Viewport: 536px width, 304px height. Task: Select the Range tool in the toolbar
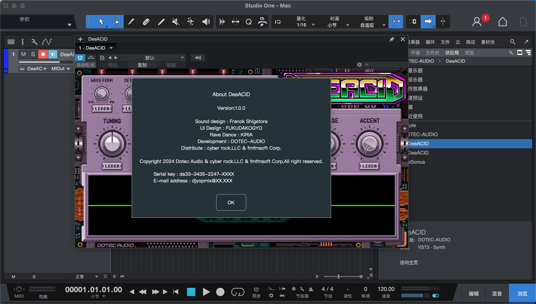[x=116, y=21]
